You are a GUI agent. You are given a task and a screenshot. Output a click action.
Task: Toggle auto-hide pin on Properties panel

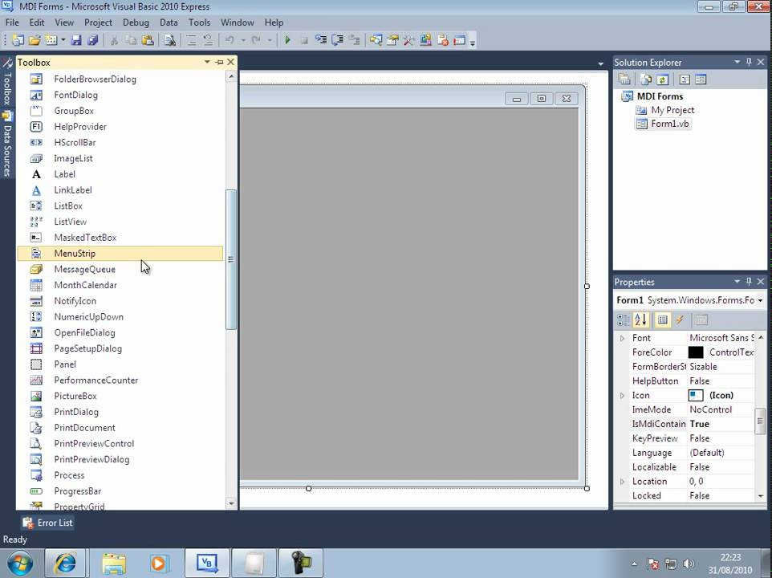tap(749, 282)
